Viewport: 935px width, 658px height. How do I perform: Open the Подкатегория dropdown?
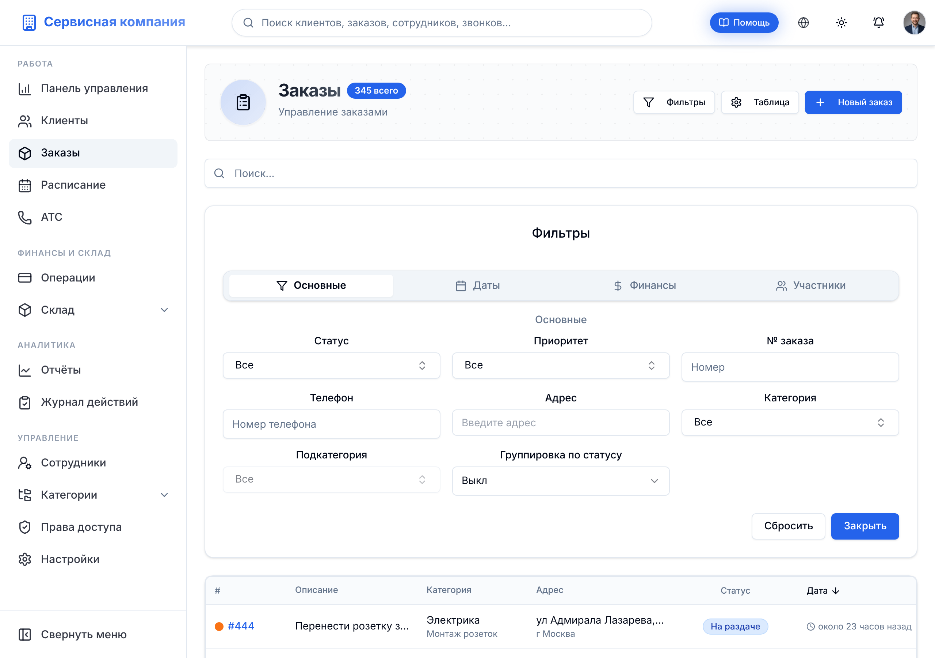331,480
